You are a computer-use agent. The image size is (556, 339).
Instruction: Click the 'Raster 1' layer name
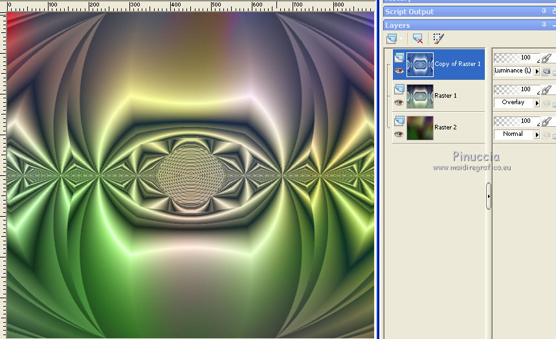click(445, 95)
